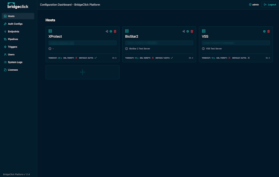
Task: Test login on the BioStar2 host
Action: 184,31
